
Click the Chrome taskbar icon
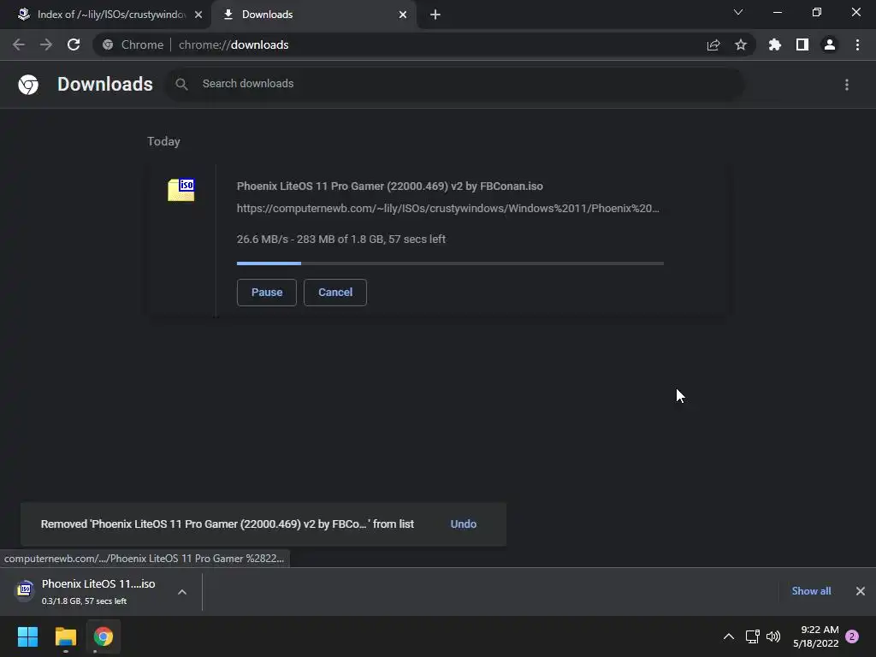[x=104, y=636]
